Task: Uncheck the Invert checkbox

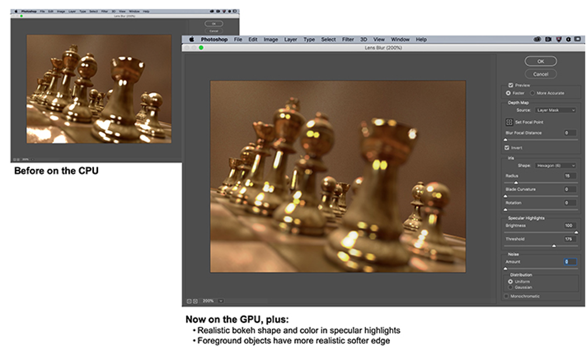Action: tap(507, 148)
